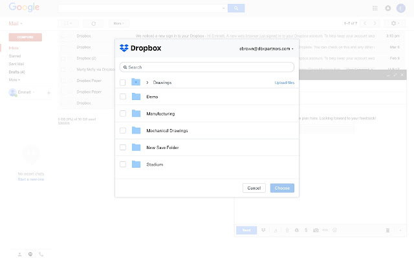Open the Demo folder icon
Image resolution: width=414 pixels, height=258 pixels.
(x=136, y=97)
